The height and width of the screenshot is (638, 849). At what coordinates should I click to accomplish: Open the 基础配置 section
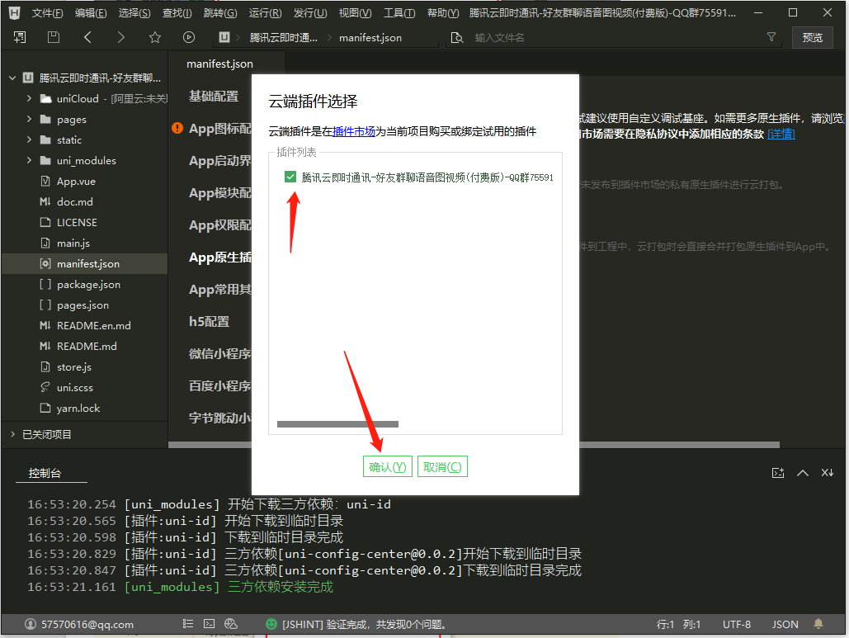[x=214, y=97]
